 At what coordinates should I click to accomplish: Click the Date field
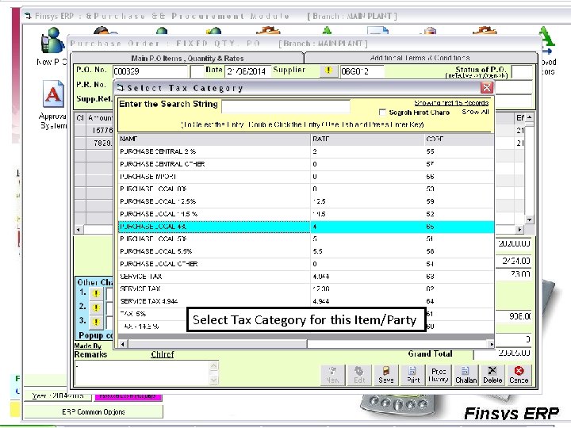point(248,71)
